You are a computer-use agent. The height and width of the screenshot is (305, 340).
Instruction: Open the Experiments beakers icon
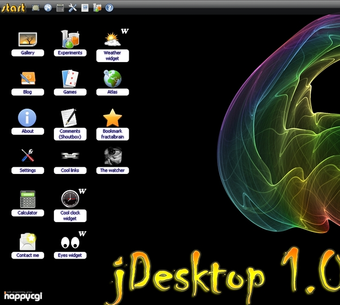coord(70,39)
